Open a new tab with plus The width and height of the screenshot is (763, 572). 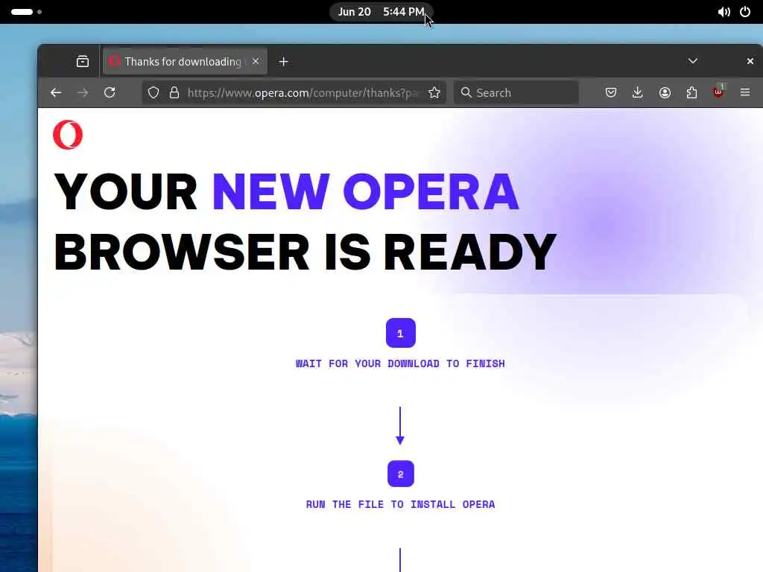pyautogui.click(x=283, y=62)
